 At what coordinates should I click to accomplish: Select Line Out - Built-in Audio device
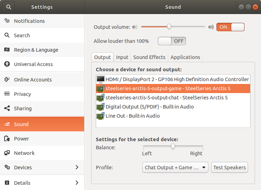click(x=173, y=116)
